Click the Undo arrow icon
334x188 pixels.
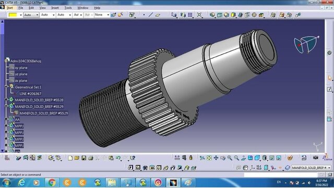[118, 158]
